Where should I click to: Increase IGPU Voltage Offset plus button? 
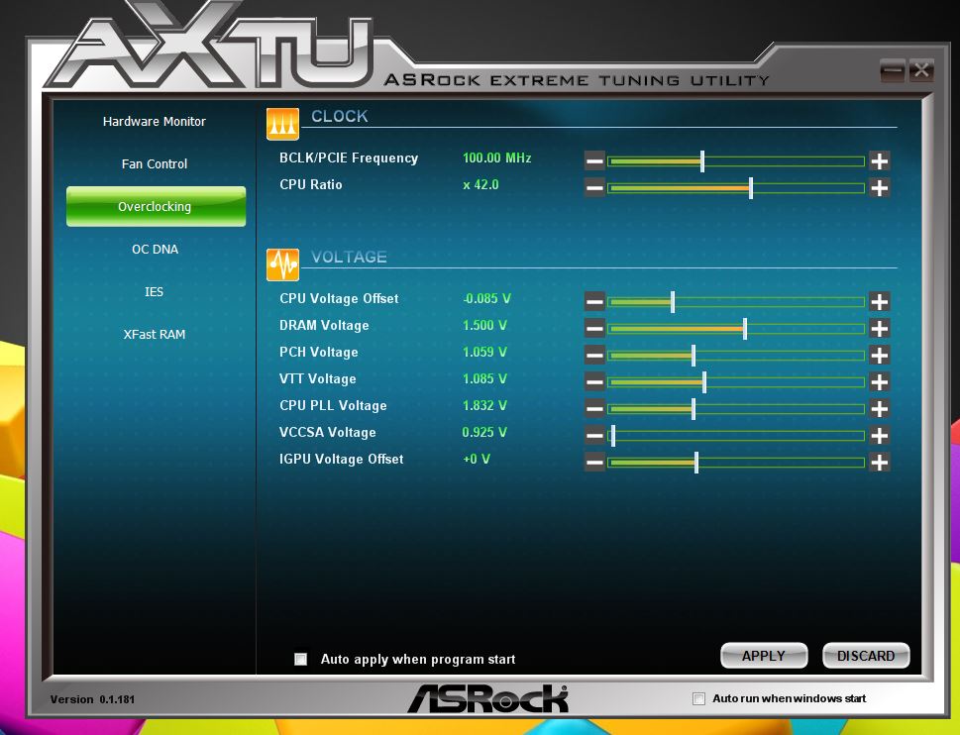pos(879,462)
